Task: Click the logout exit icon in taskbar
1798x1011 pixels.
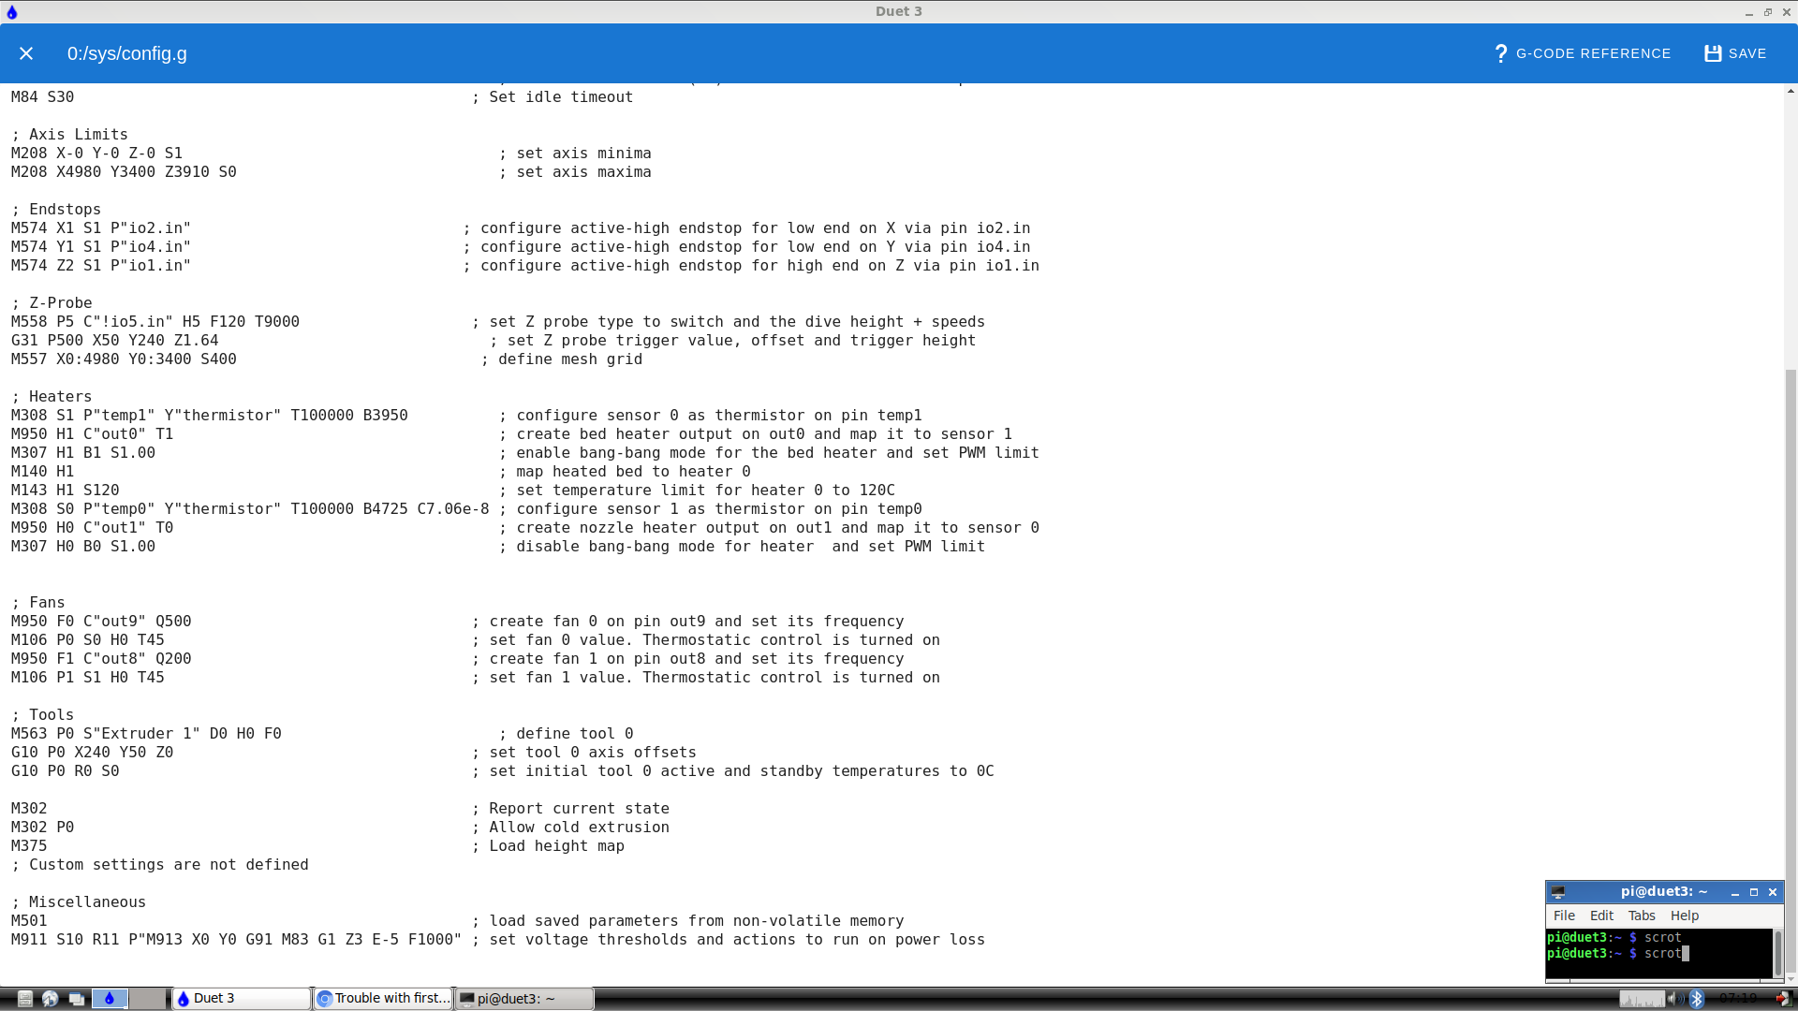Action: pos(1783,999)
